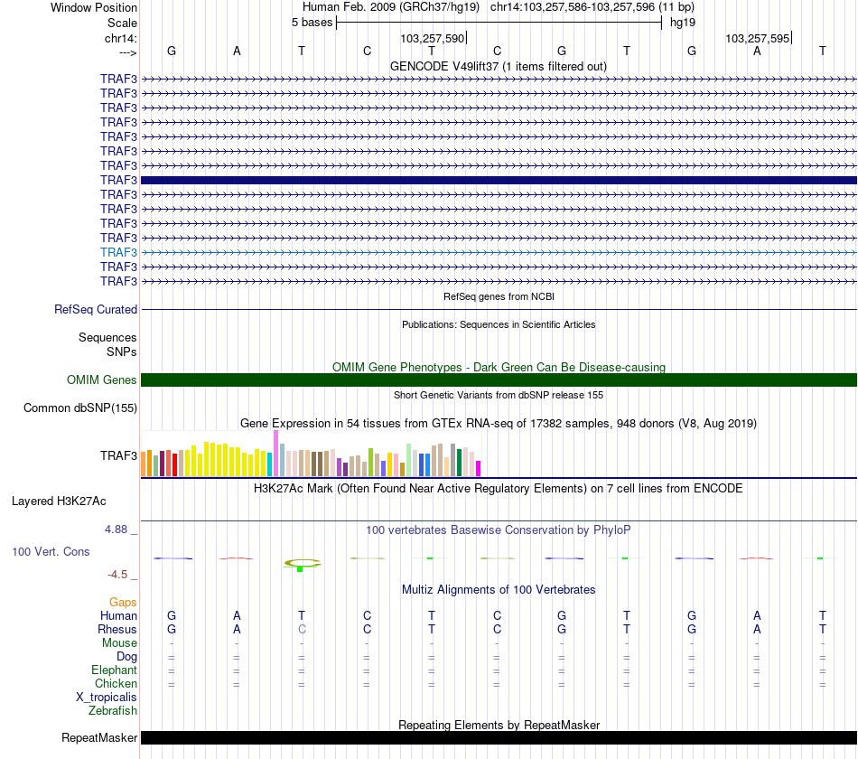Click the RefSeq Curated label
The image size is (858, 759).
95,309
